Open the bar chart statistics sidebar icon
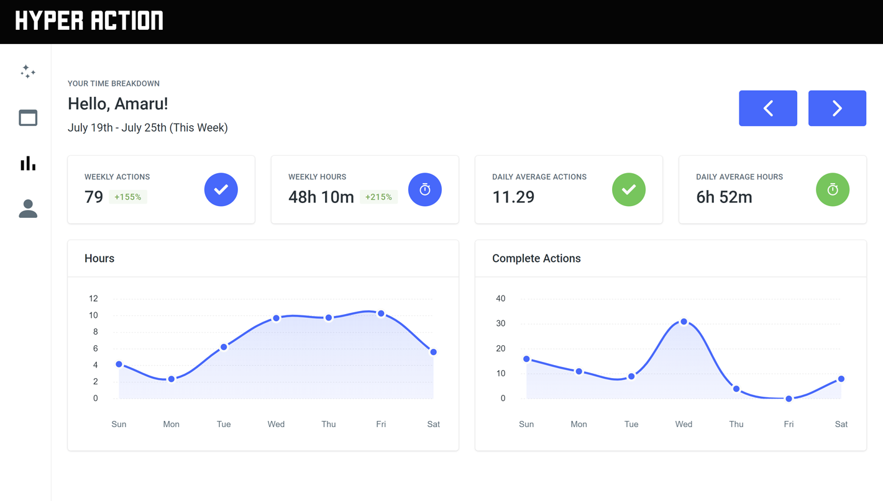This screenshot has width=883, height=501. click(28, 163)
